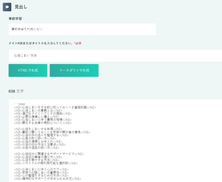Click the h3 line 家族での話し合いの重要性
Screen dimensions: 222x182
tap(41, 173)
